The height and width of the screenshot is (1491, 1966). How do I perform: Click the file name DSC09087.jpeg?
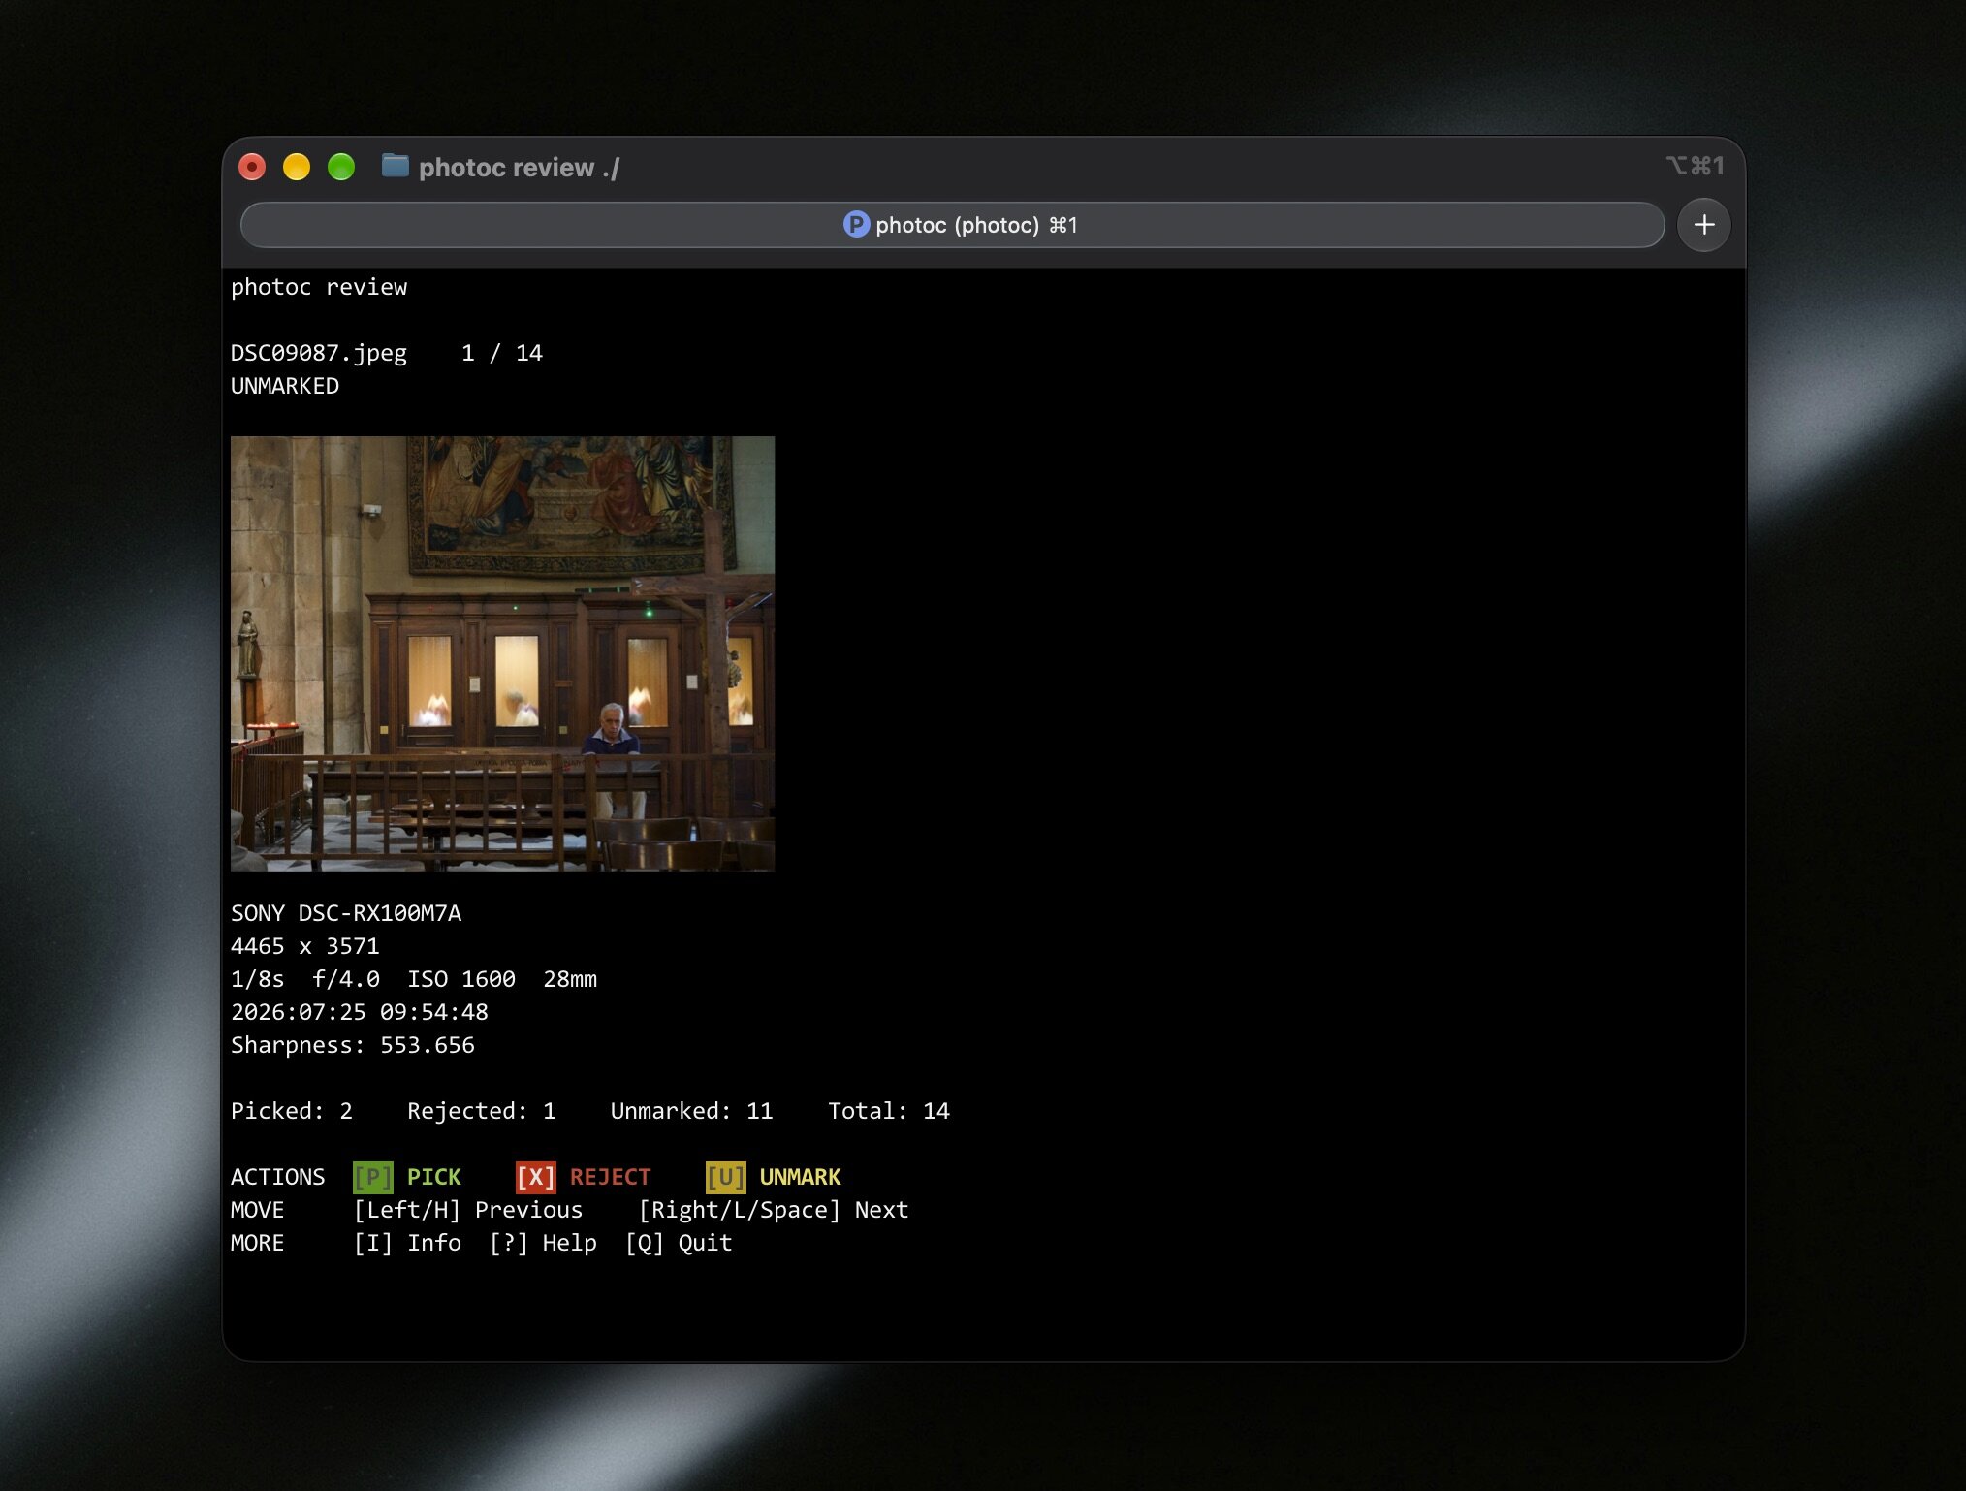click(319, 353)
